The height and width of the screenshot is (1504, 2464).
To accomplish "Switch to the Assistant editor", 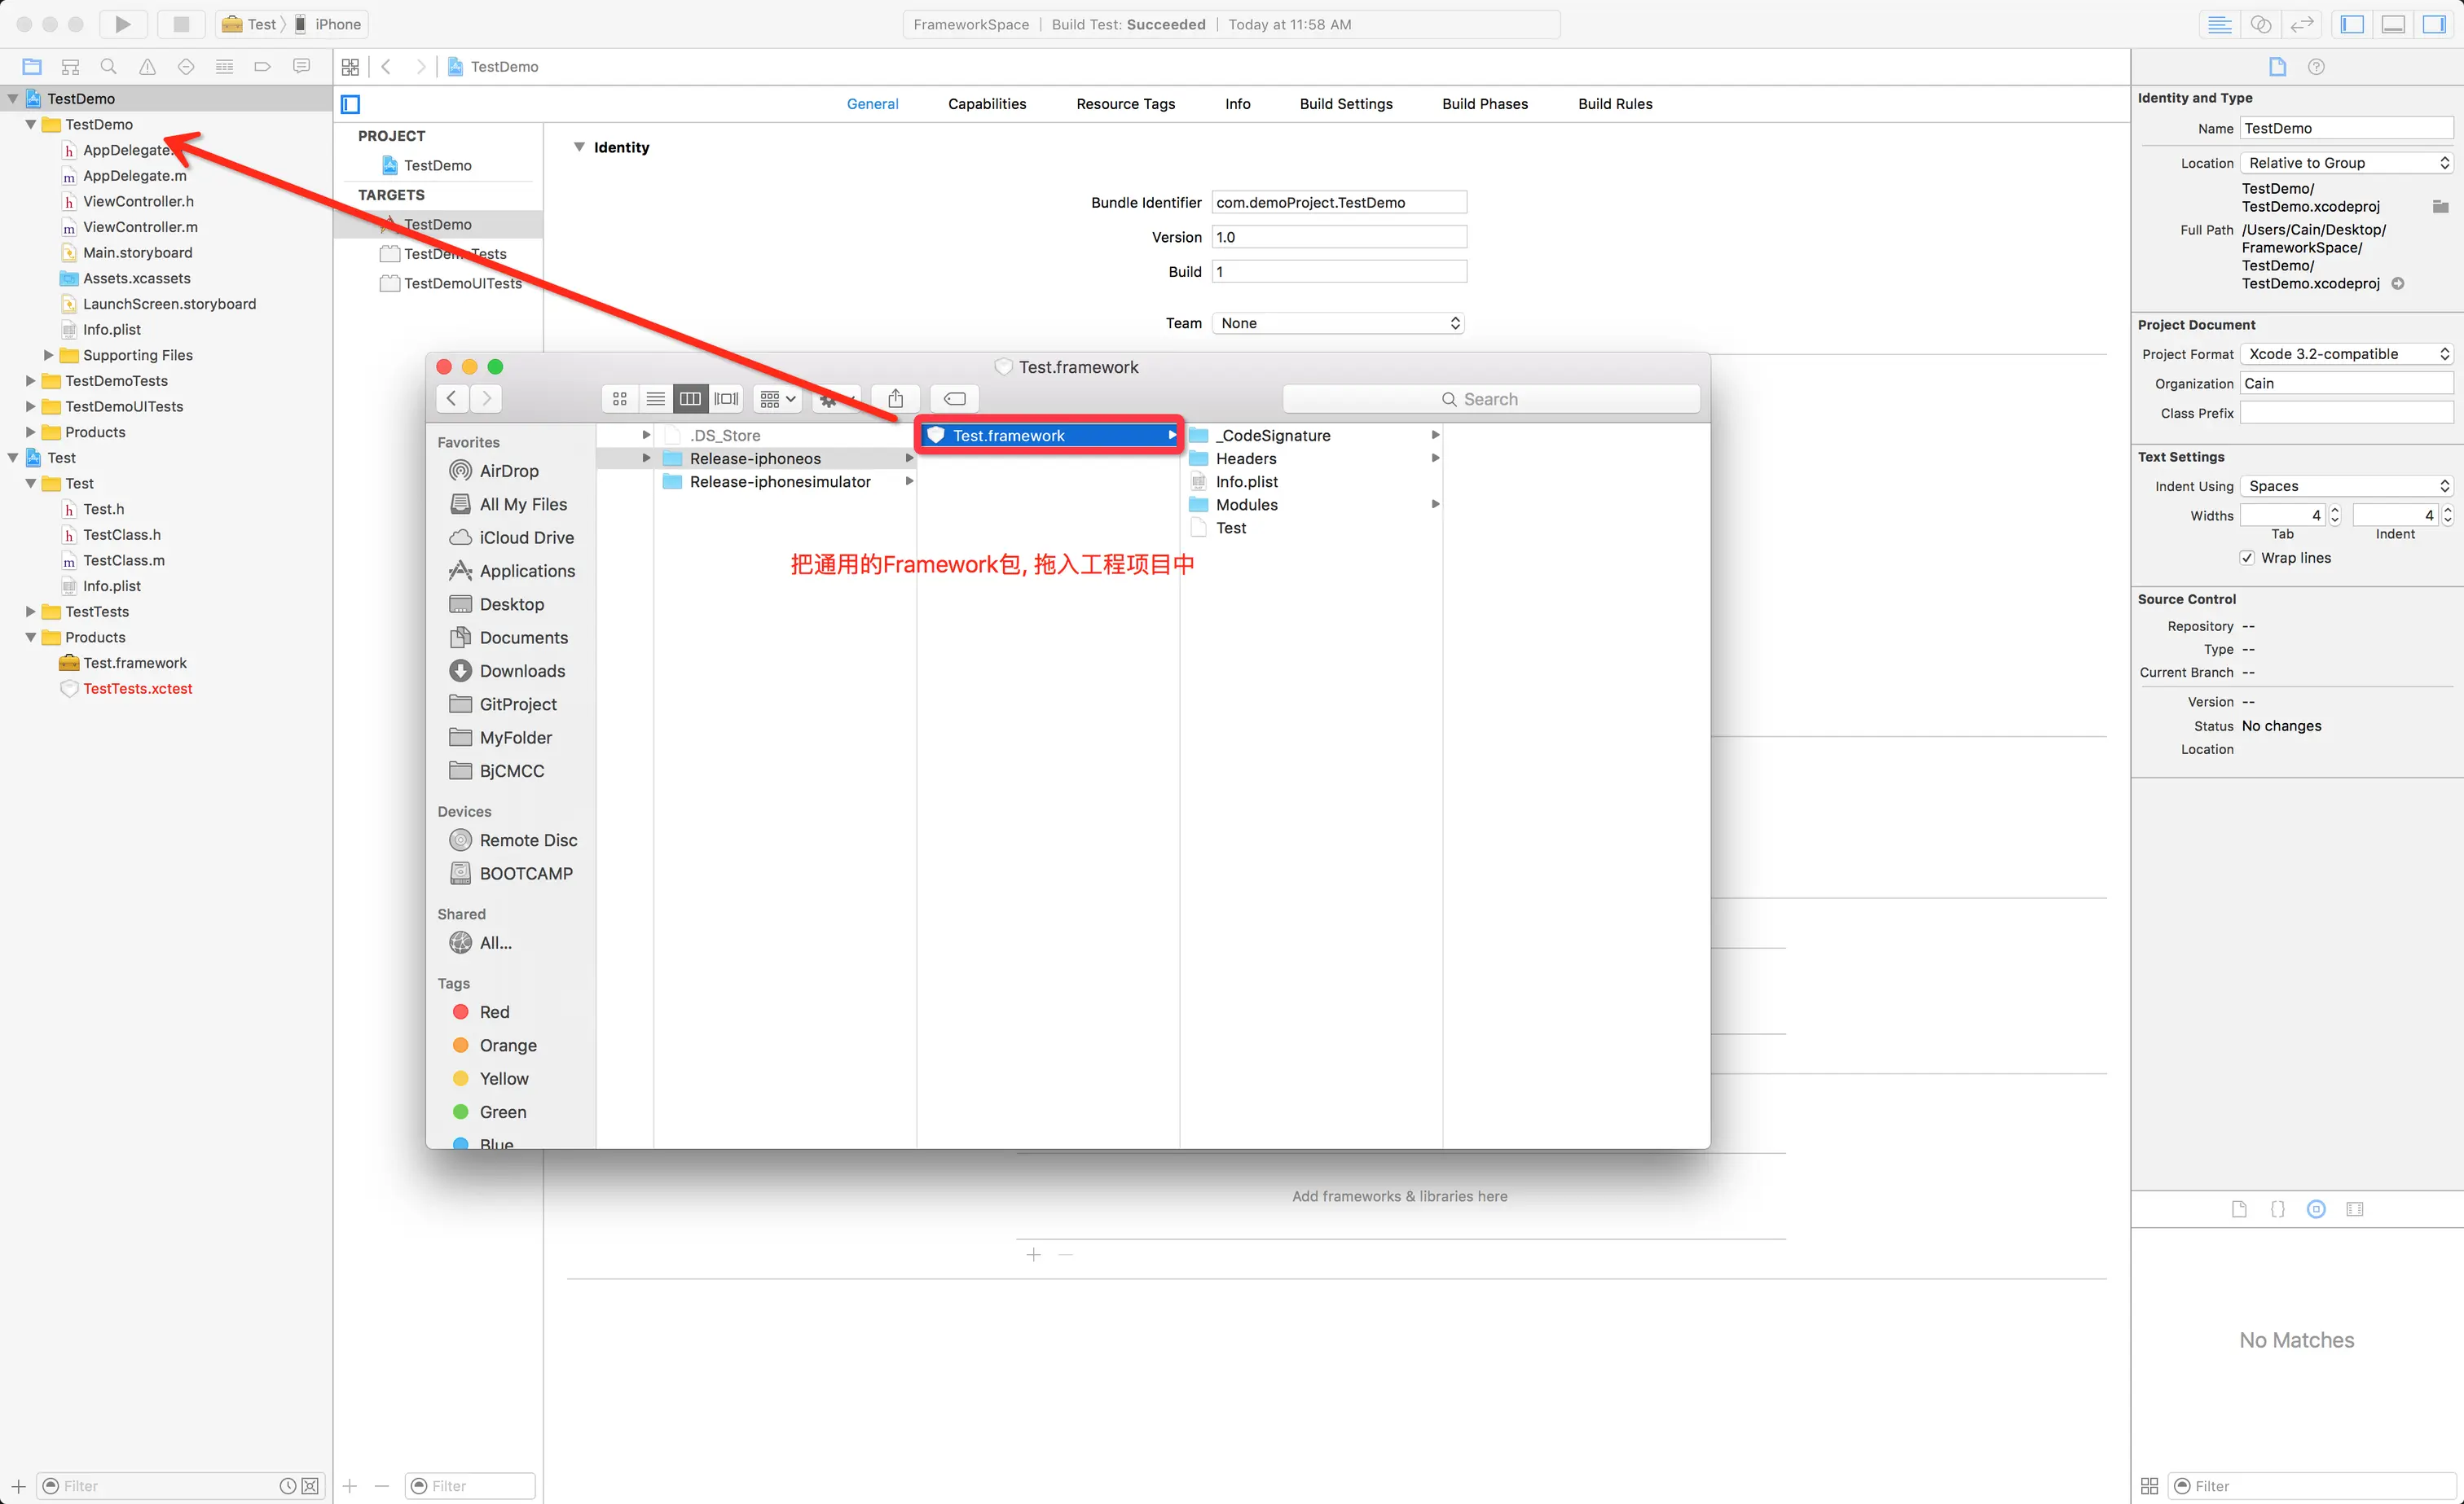I will pos(2261,24).
